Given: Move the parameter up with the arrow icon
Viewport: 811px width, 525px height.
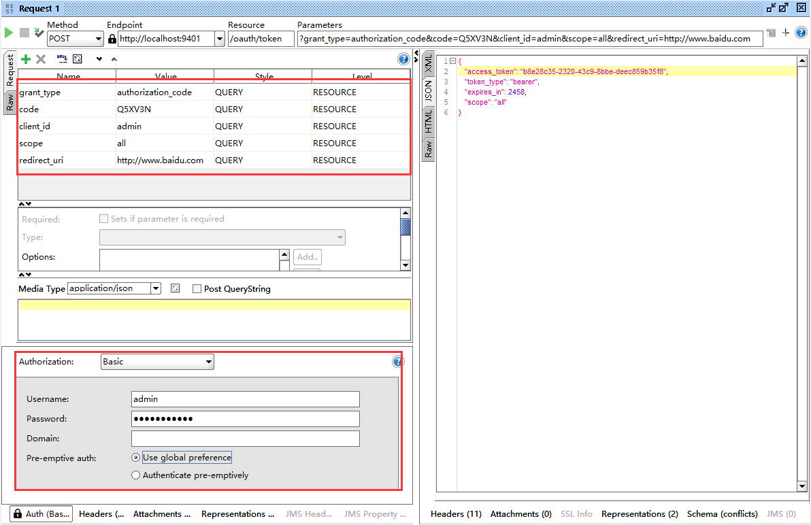Looking at the screenshot, I should [114, 59].
